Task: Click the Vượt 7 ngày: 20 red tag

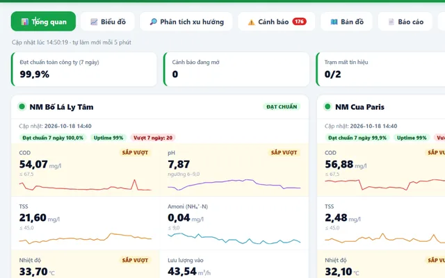Action: pos(153,138)
